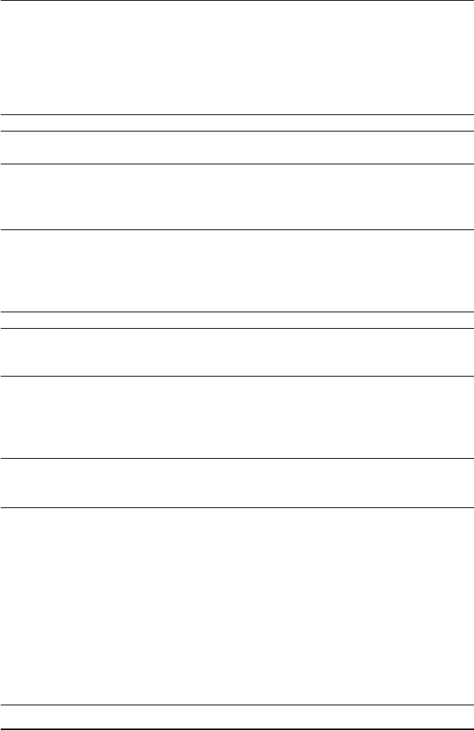This screenshot has height=730, width=474.
Task: Click the seventh blank table row
Action: point(237,352)
